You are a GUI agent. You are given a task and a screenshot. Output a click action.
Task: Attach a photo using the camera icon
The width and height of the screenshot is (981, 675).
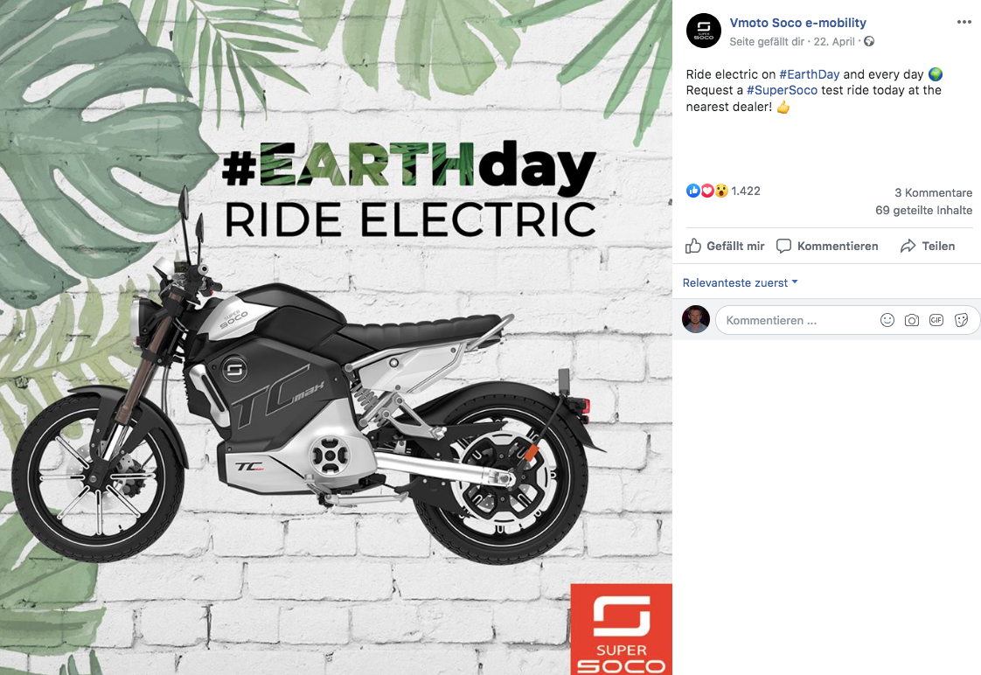[912, 320]
